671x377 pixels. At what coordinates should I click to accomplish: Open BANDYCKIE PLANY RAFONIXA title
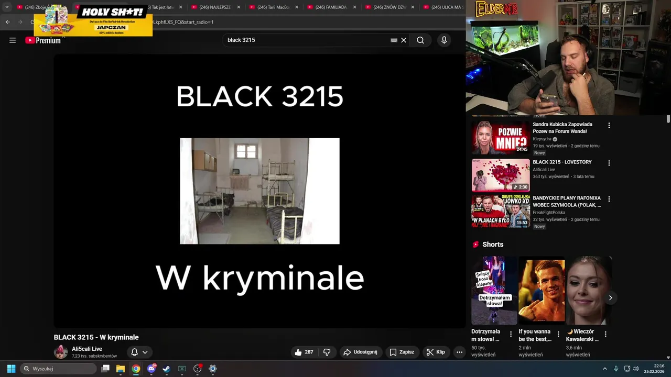click(567, 202)
